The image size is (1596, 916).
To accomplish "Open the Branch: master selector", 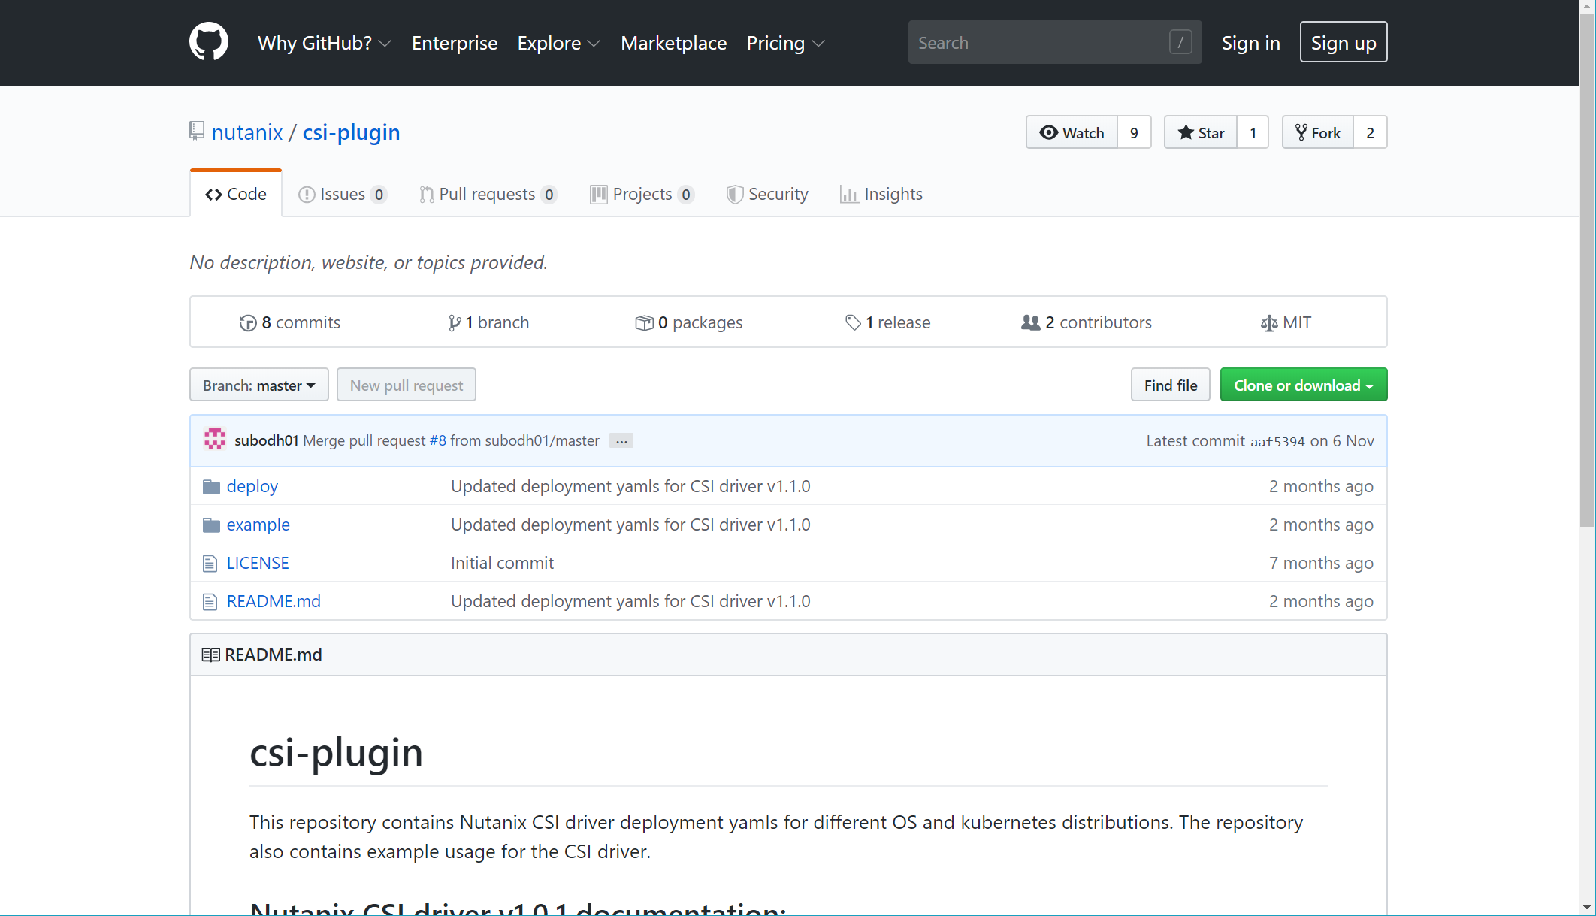I will 259,385.
